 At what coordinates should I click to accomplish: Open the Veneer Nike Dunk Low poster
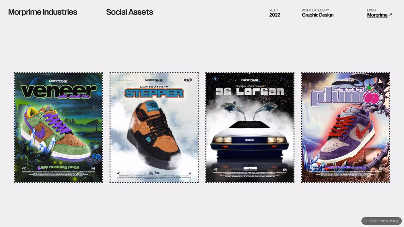[x=58, y=127]
